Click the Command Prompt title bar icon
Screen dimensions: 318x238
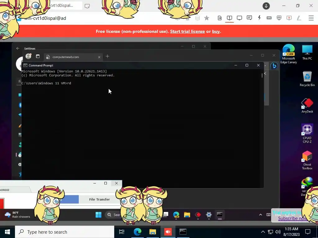[25, 65]
